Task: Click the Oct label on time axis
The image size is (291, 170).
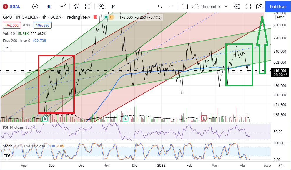Action: pyautogui.click(x=81, y=166)
